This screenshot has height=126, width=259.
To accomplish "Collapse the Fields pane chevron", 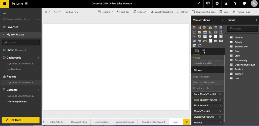I will pos(256,20).
